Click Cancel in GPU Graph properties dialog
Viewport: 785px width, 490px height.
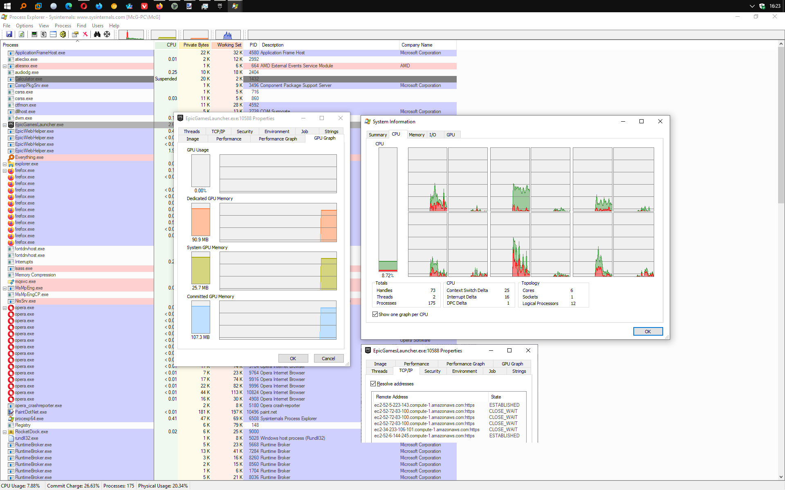click(x=328, y=359)
